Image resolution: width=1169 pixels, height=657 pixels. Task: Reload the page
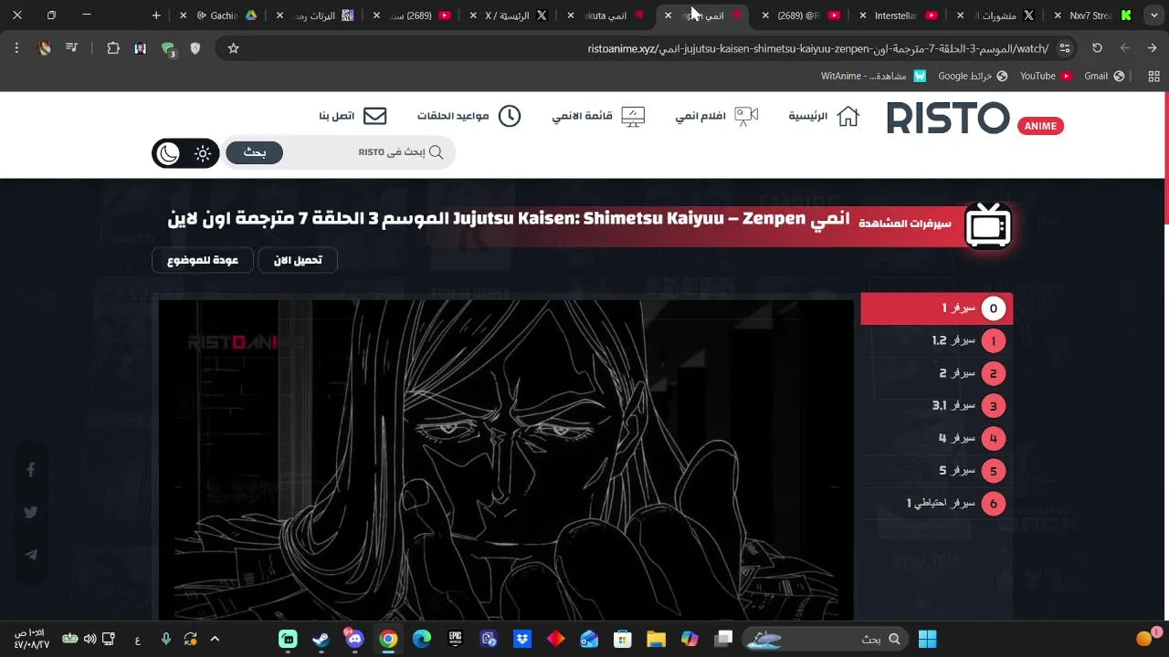(x=1097, y=48)
